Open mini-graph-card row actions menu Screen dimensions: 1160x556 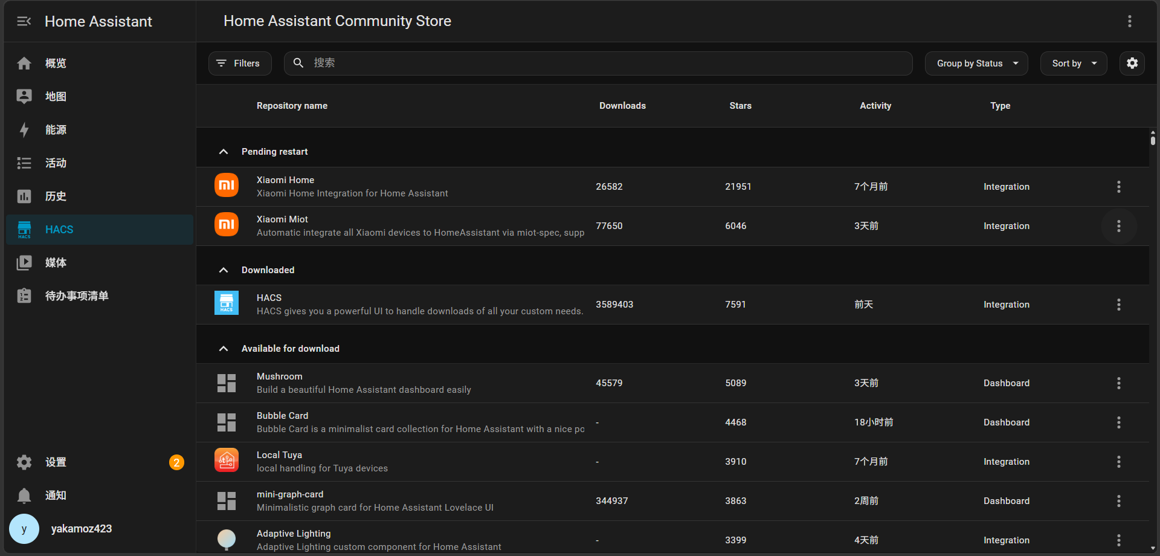pos(1119,501)
